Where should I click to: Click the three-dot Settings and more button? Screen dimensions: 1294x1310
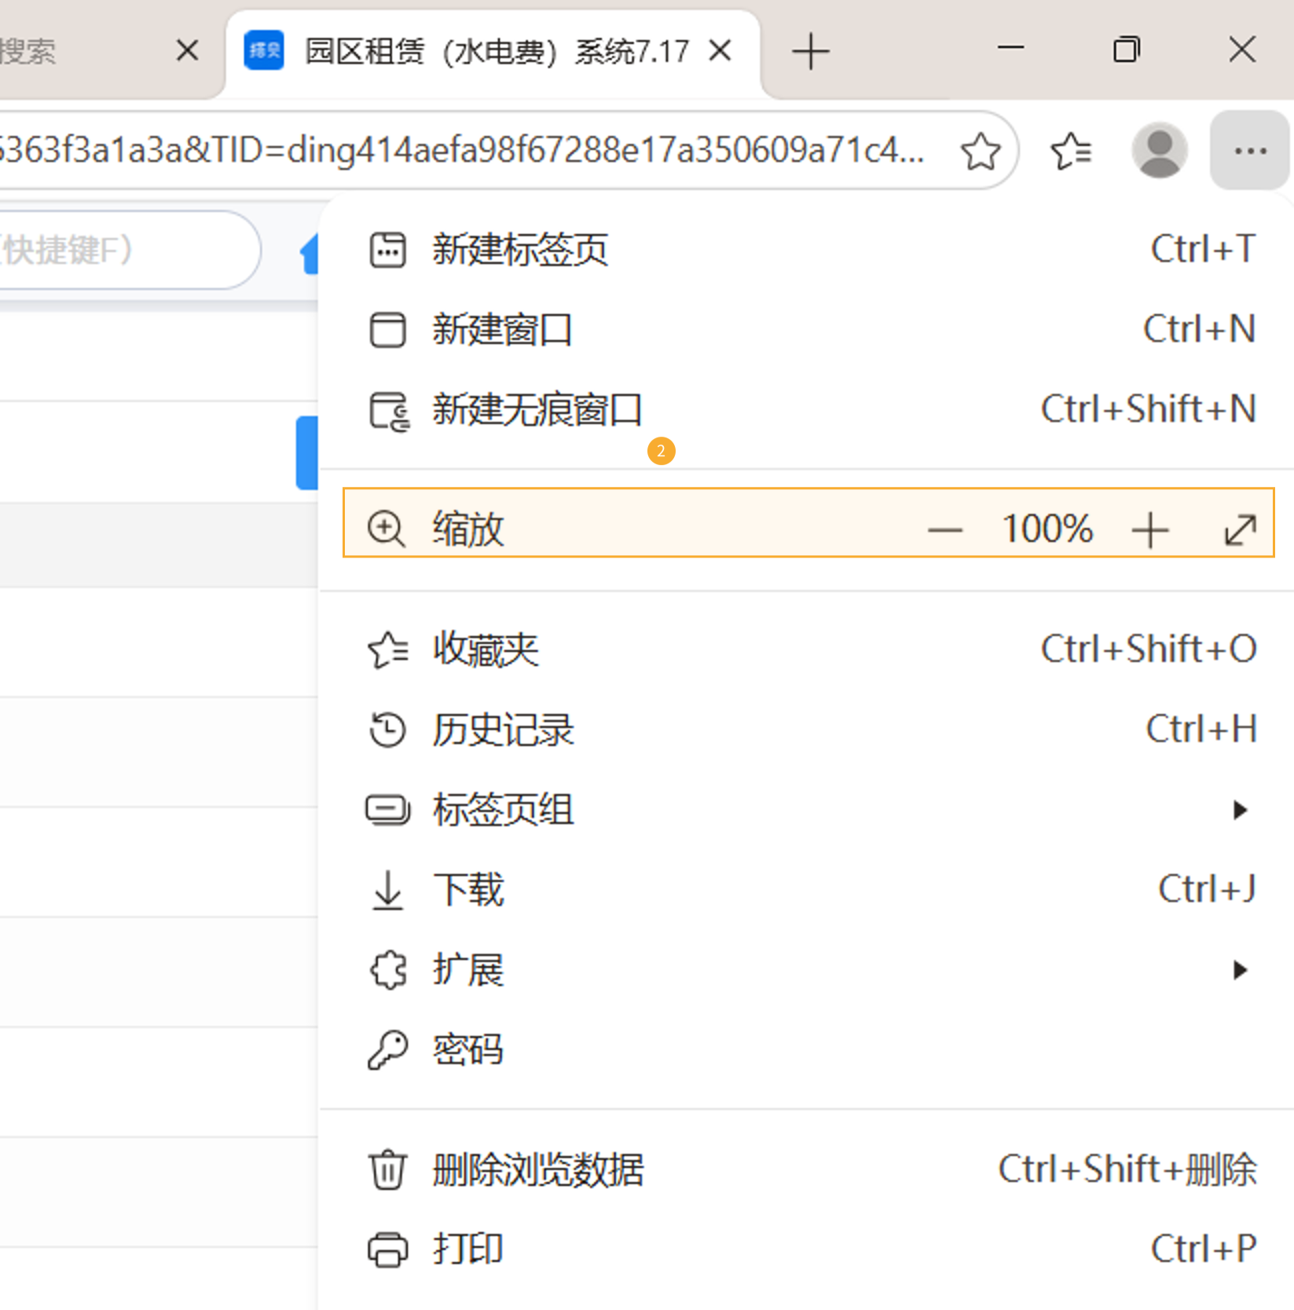pyautogui.click(x=1250, y=150)
